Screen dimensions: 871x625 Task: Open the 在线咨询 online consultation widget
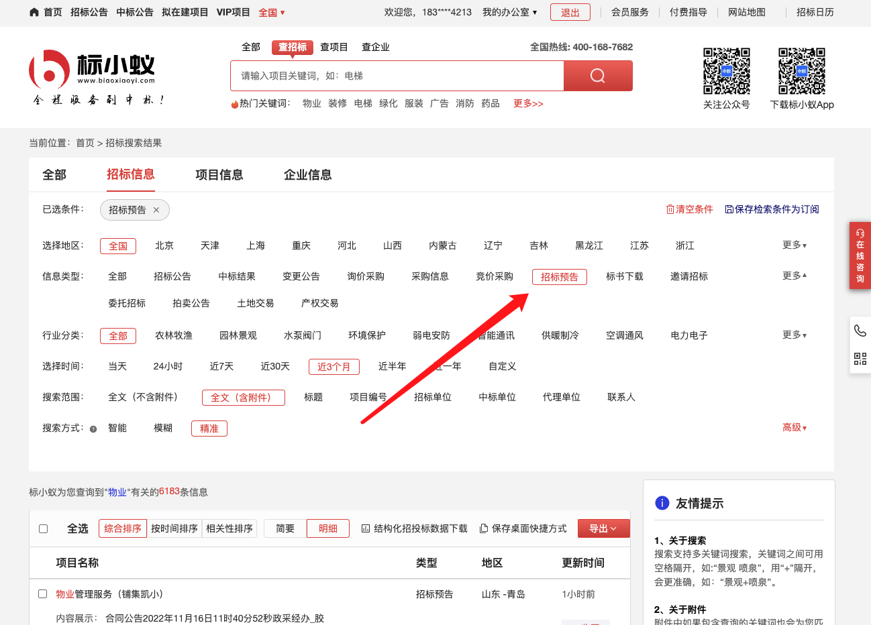point(860,255)
